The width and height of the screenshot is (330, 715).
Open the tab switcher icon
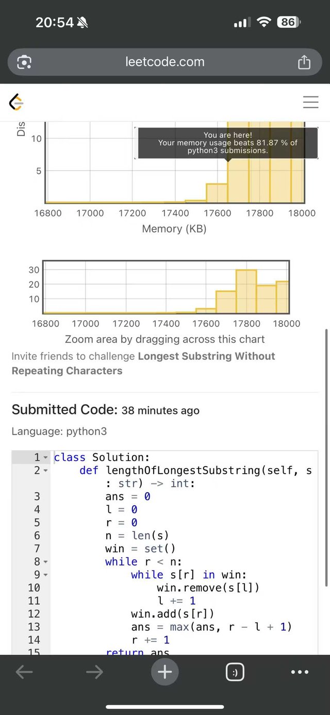point(235,672)
